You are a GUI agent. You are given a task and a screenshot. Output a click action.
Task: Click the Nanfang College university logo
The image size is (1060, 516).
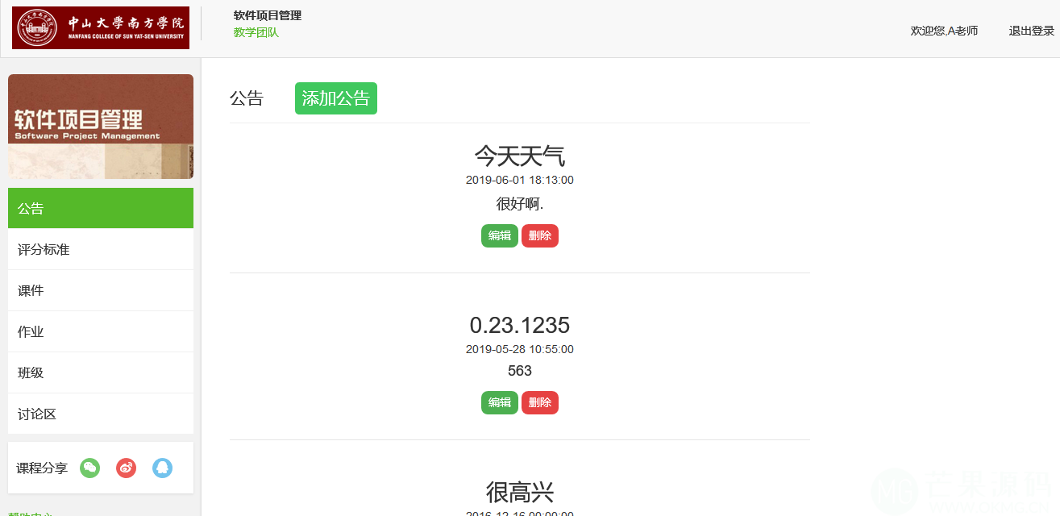click(x=101, y=28)
